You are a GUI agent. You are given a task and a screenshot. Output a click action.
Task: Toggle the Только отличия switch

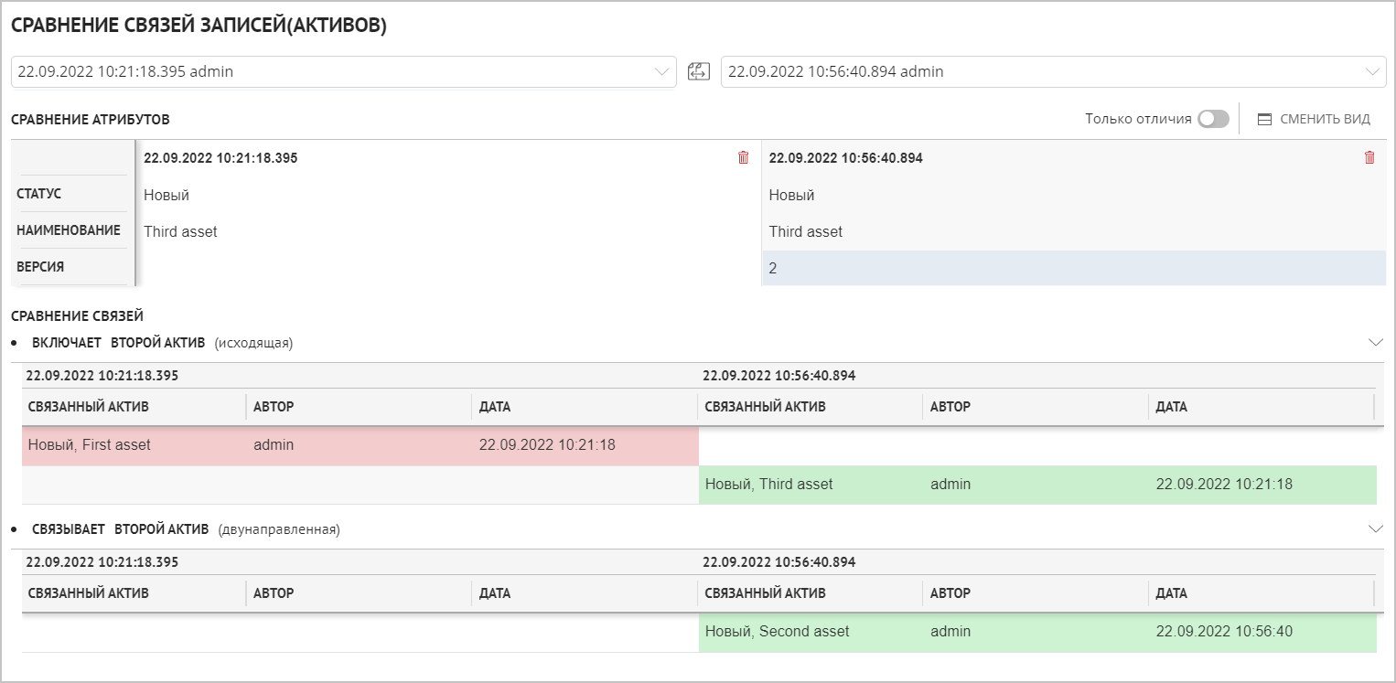click(1213, 119)
